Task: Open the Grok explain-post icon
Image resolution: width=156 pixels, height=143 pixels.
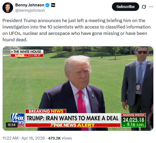Action: coord(144,7)
